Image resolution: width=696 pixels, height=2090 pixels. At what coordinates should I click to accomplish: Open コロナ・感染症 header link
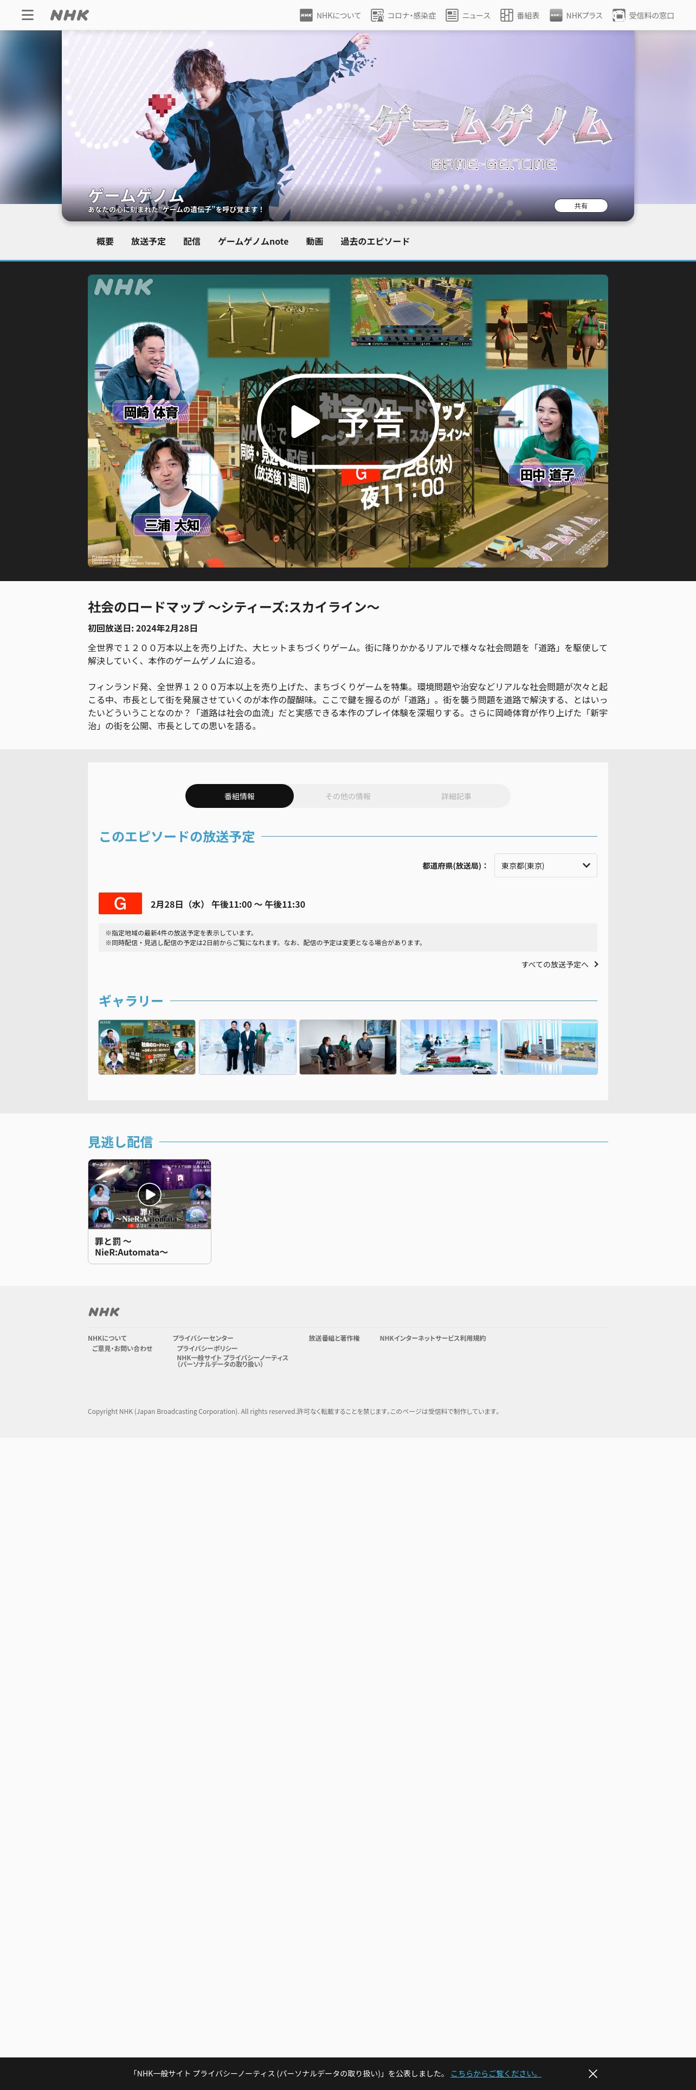point(403,15)
